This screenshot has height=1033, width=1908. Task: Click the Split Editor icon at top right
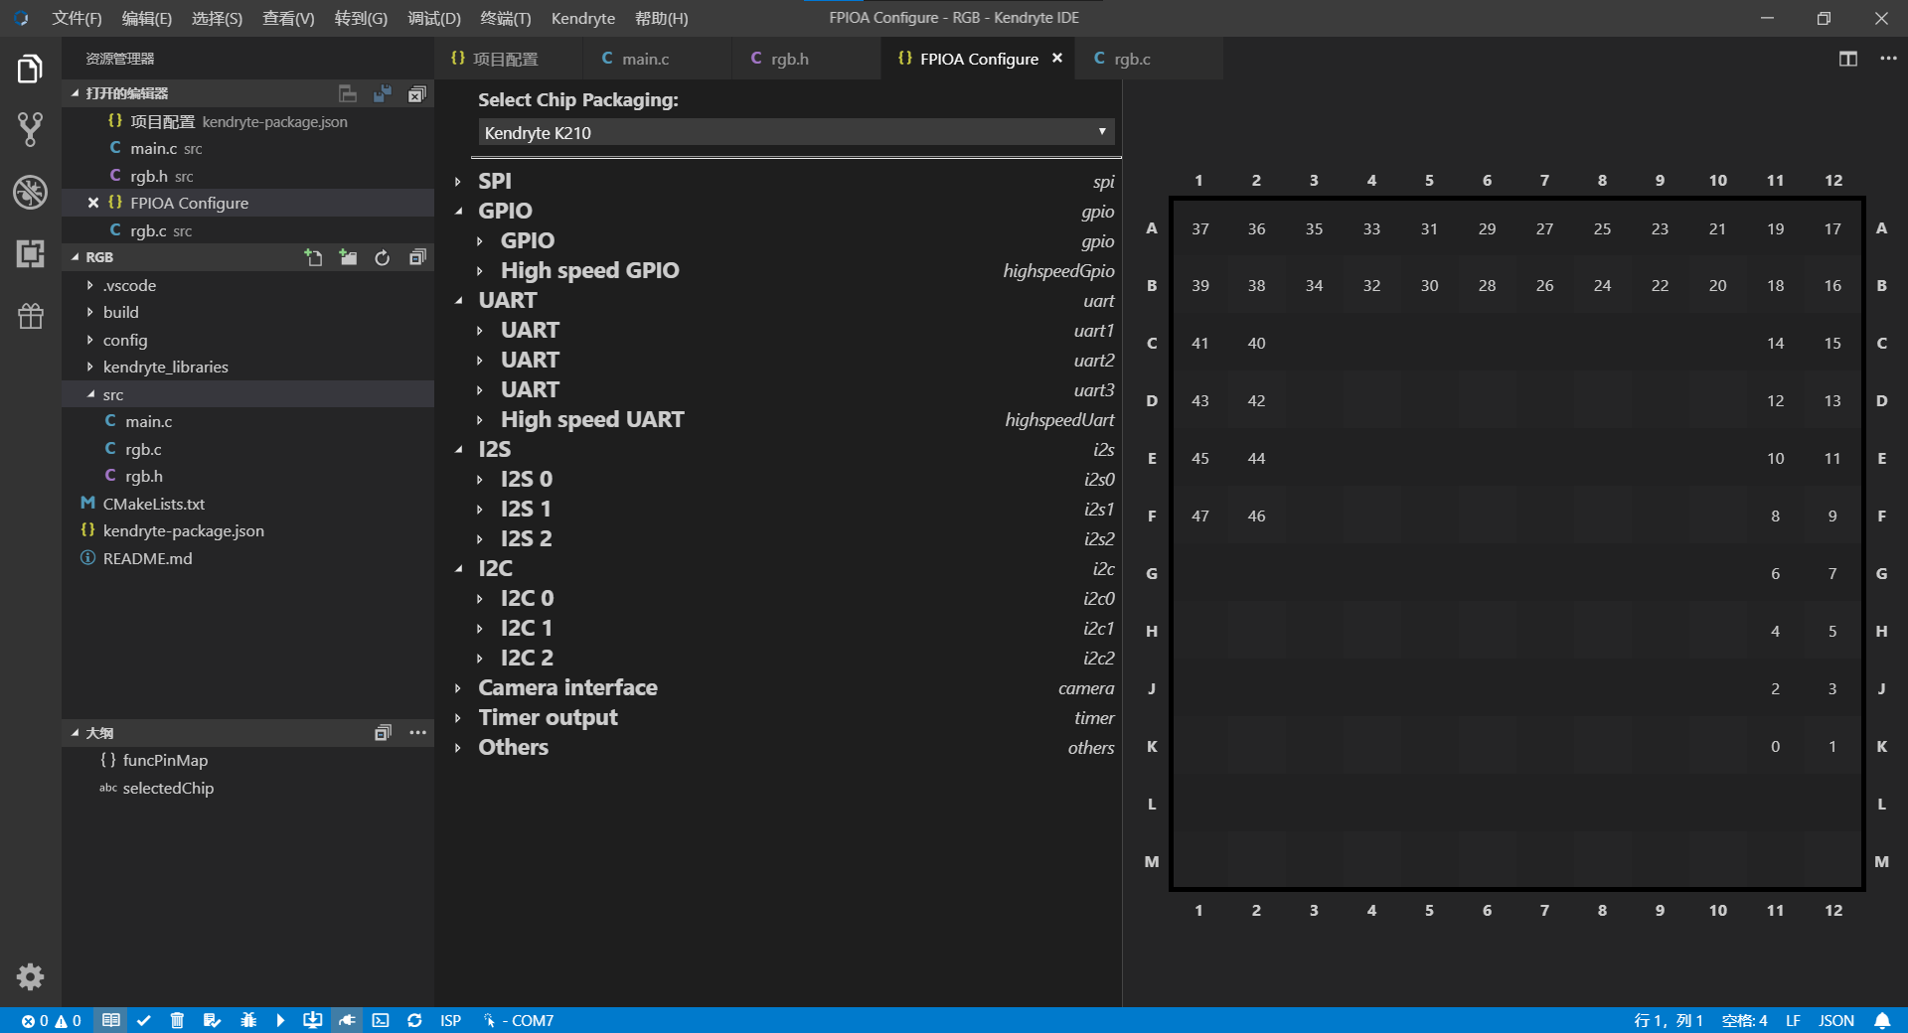coord(1848,59)
